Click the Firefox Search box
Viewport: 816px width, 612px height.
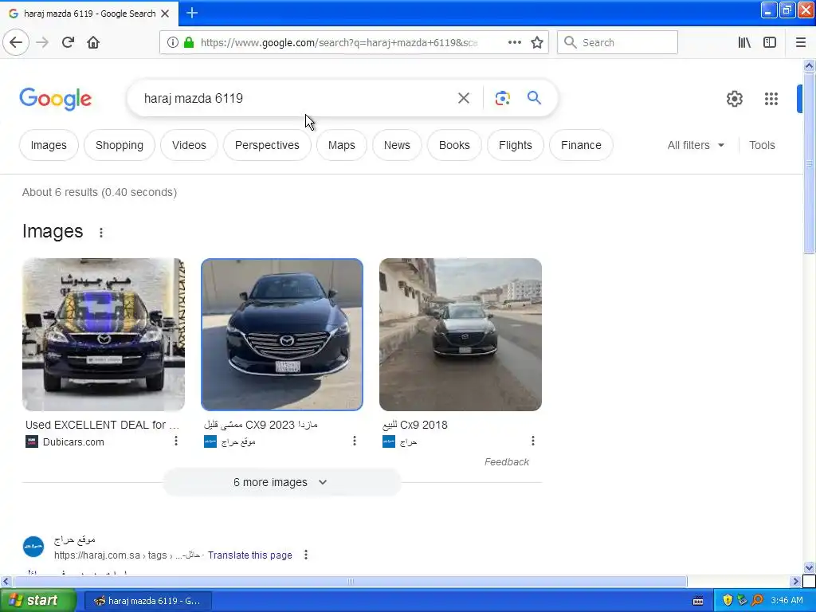pyautogui.click(x=618, y=42)
